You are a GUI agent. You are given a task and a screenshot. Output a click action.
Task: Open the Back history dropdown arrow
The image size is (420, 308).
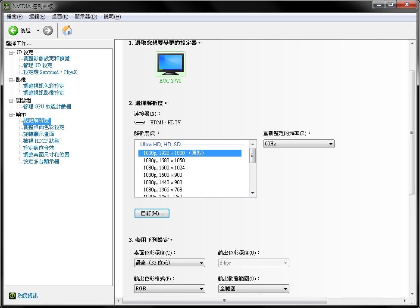pyautogui.click(x=38, y=31)
